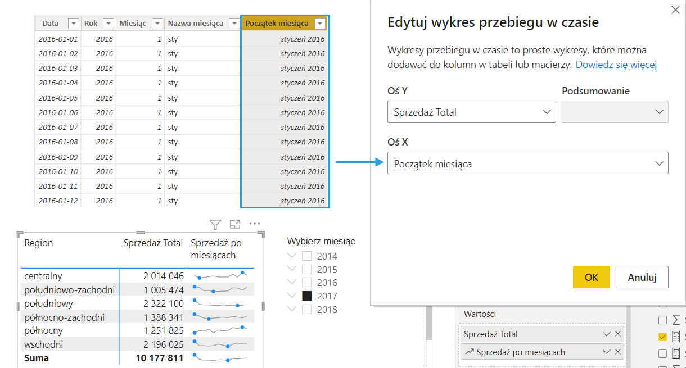Uncheck the 2017 year in slicer

[x=307, y=296]
